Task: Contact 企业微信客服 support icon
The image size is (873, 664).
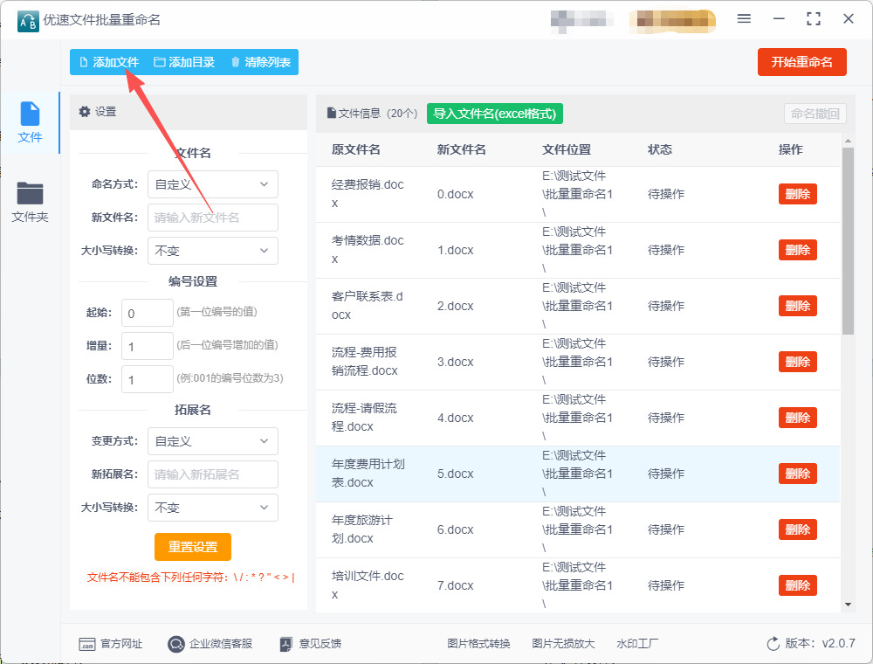Action: (x=175, y=644)
